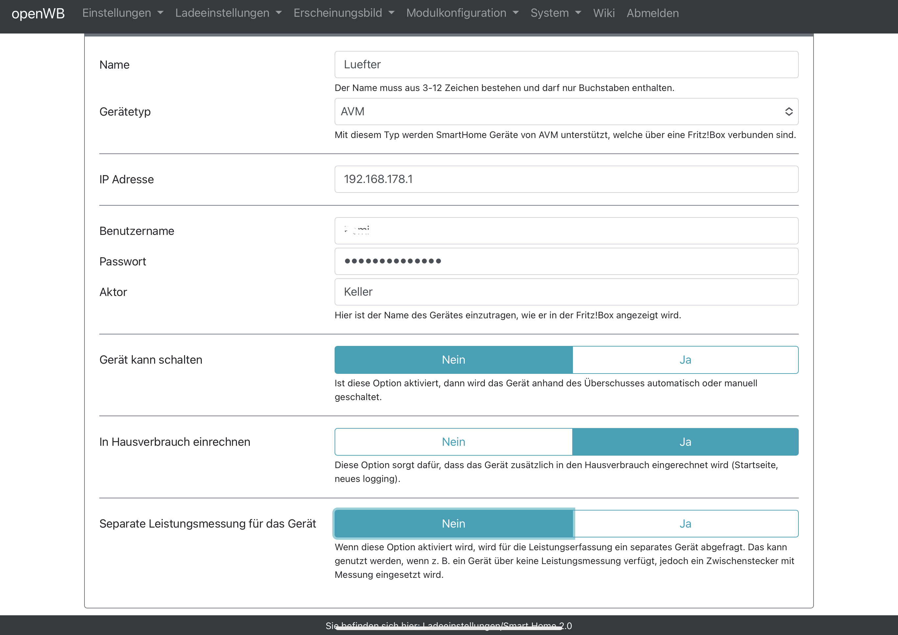Click the Aktor field containing Keller
Viewport: 898px width, 635px height.
click(566, 292)
